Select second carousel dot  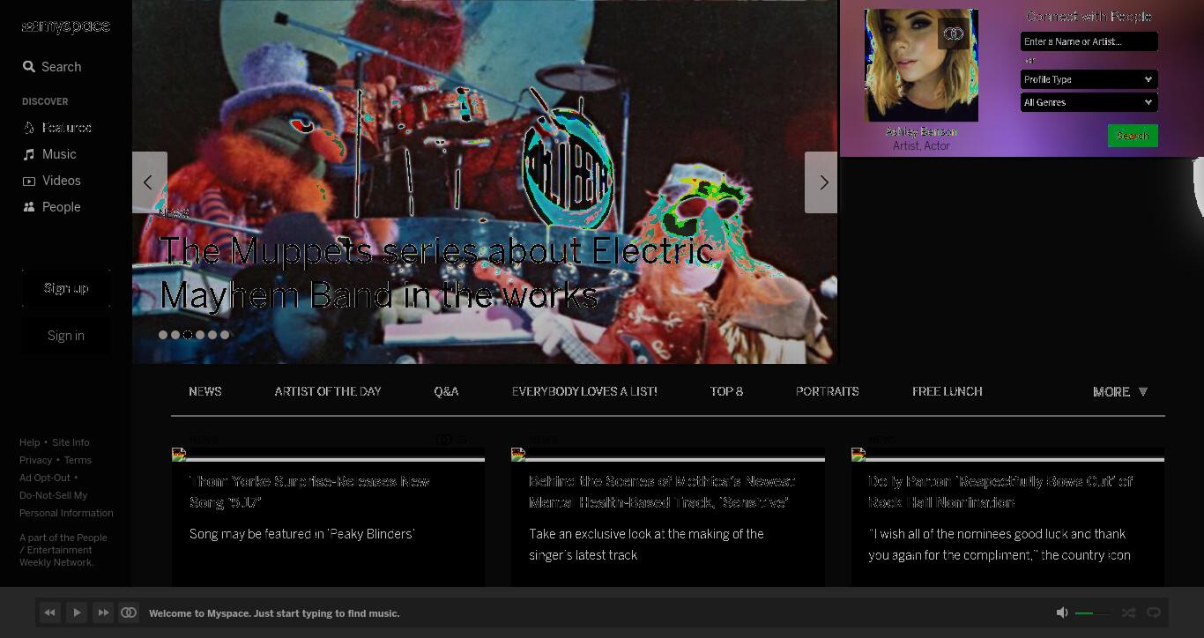point(175,335)
